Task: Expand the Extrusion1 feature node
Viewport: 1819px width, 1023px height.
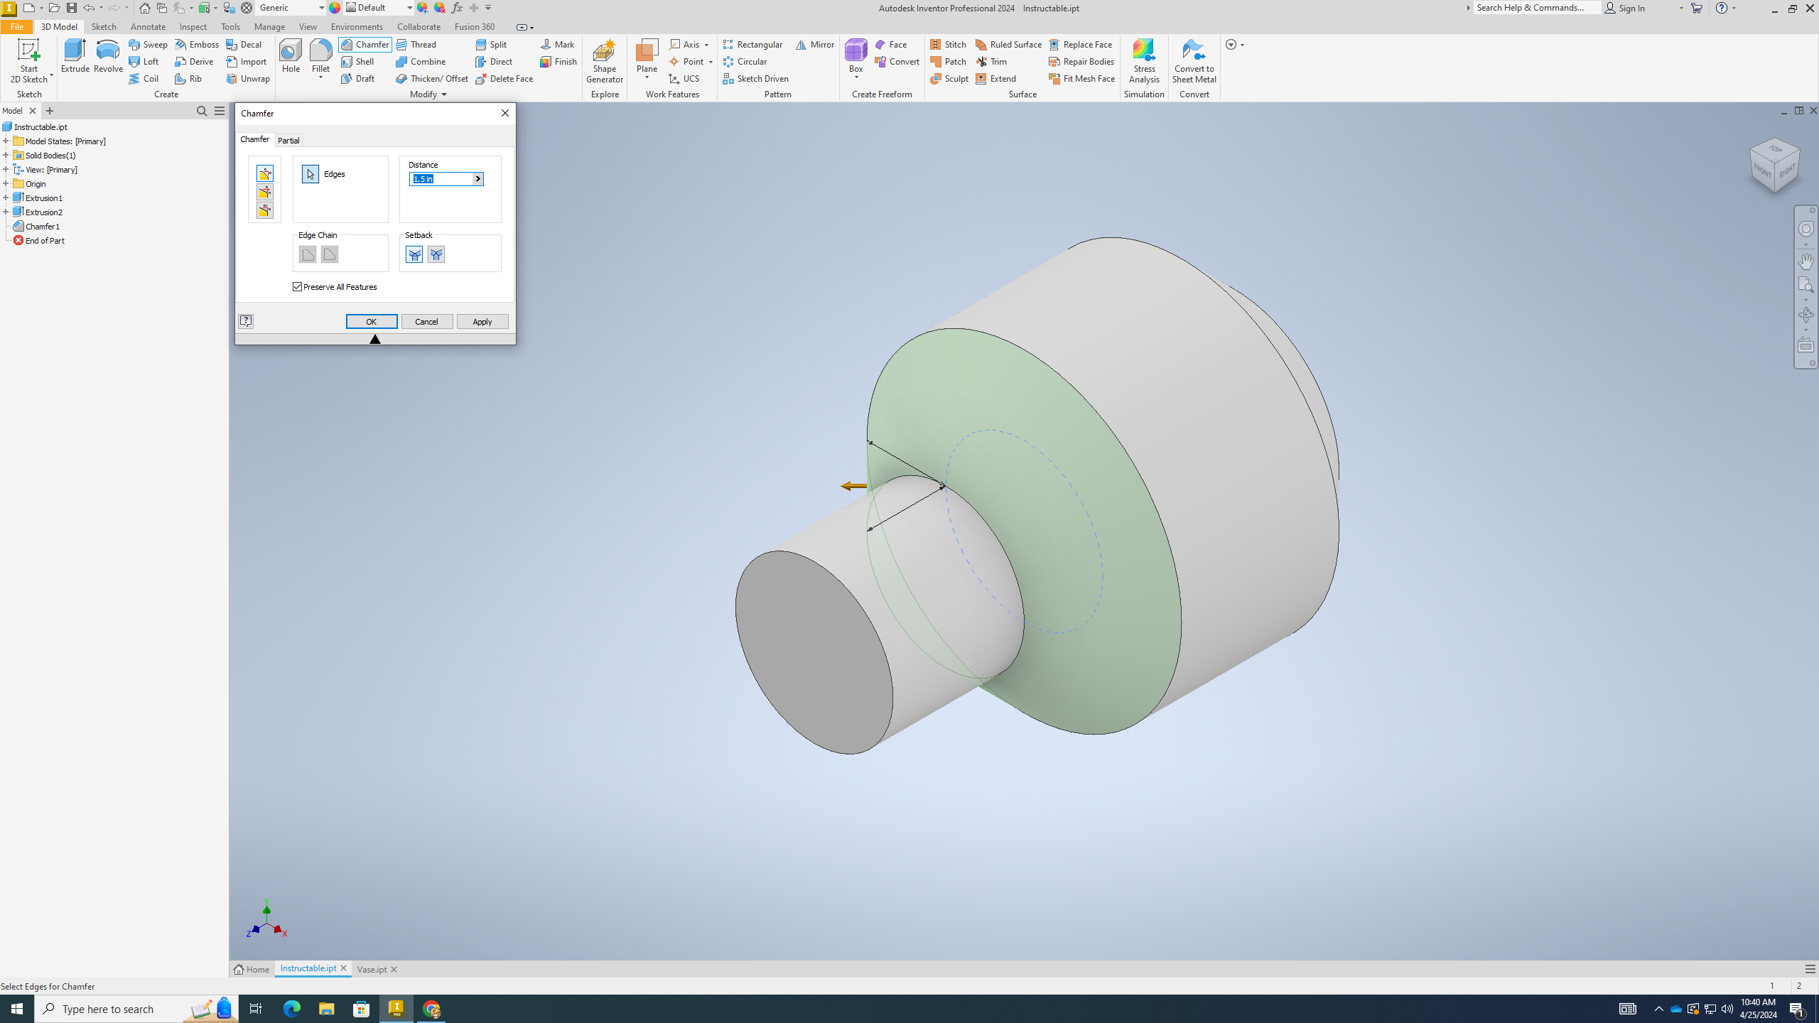Action: 6,198
